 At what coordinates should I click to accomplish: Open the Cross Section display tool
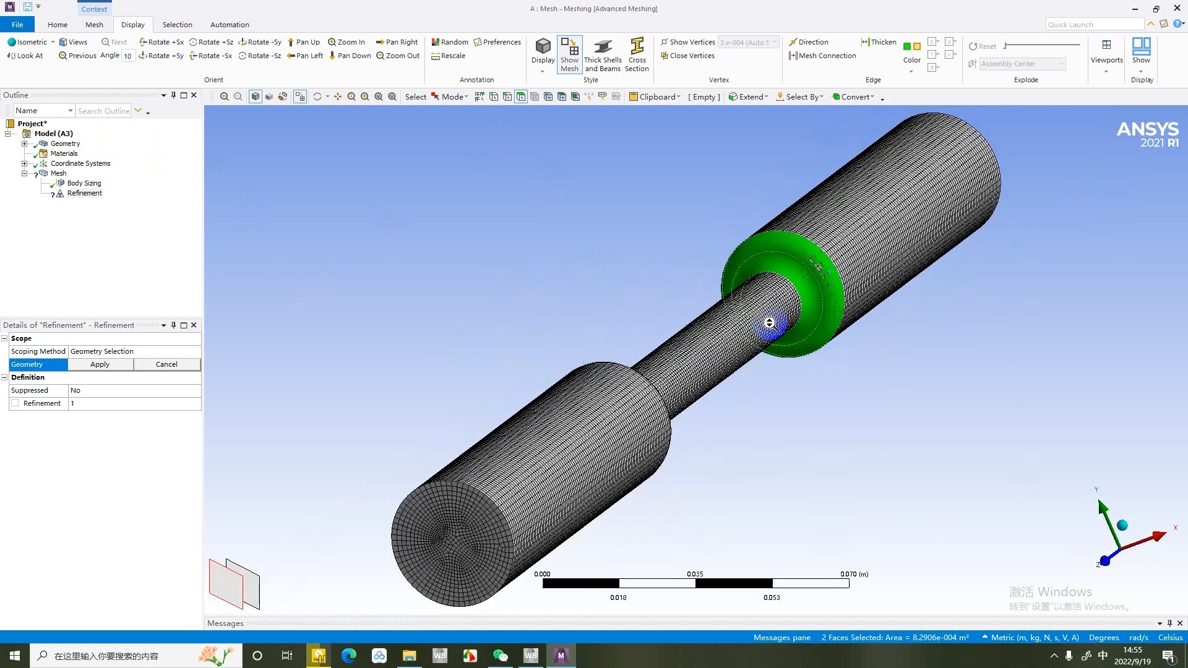point(637,54)
